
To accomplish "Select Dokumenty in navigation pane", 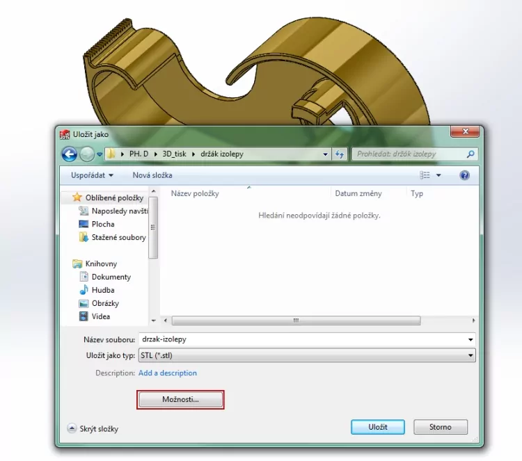I will pyautogui.click(x=111, y=277).
